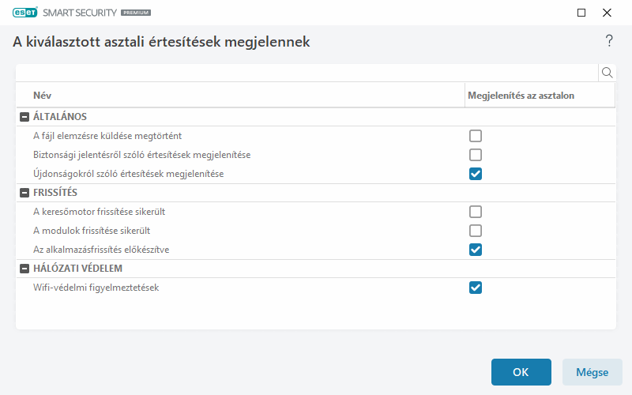Click the ÁLTALÁNOS group label

(x=60, y=117)
